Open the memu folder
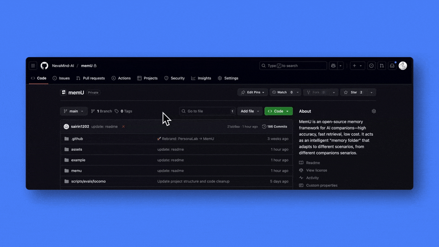 76,171
